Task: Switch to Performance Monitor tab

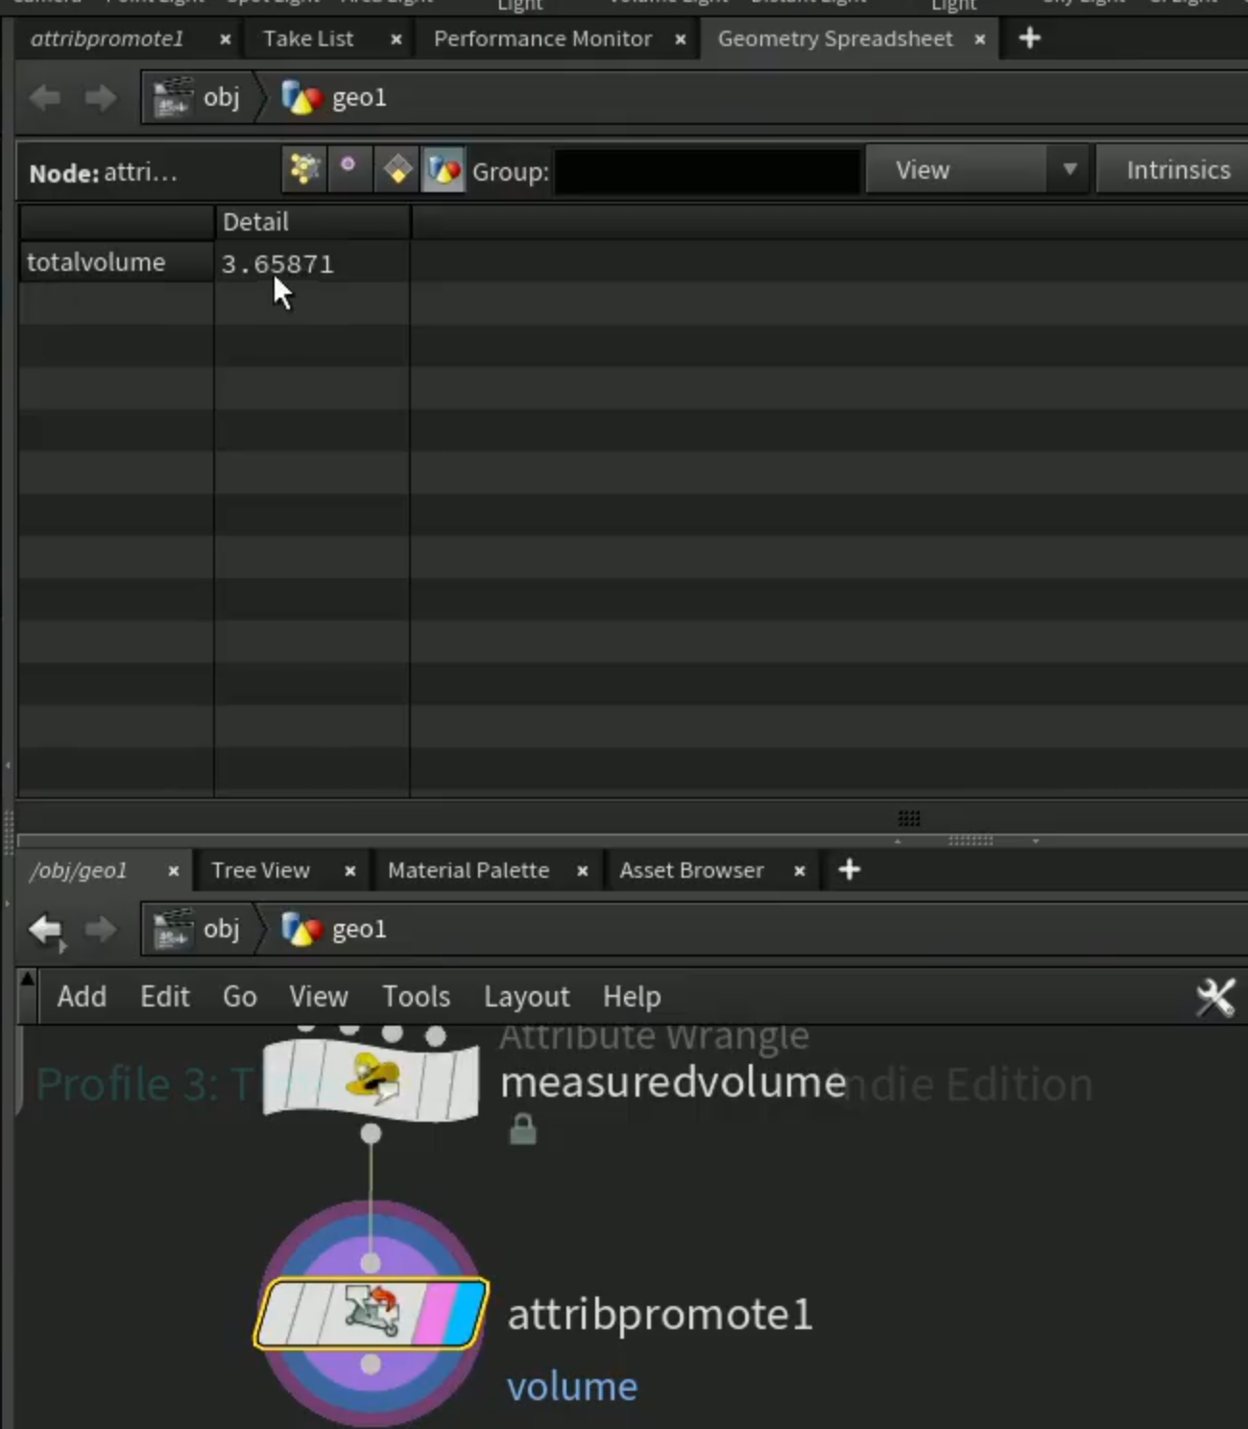Action: tap(542, 38)
